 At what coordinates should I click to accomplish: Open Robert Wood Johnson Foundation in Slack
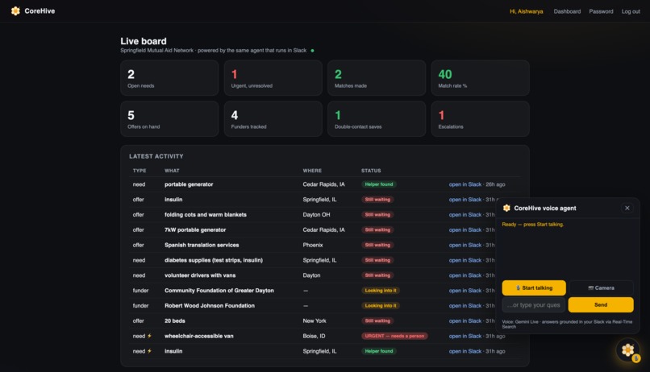click(x=465, y=306)
